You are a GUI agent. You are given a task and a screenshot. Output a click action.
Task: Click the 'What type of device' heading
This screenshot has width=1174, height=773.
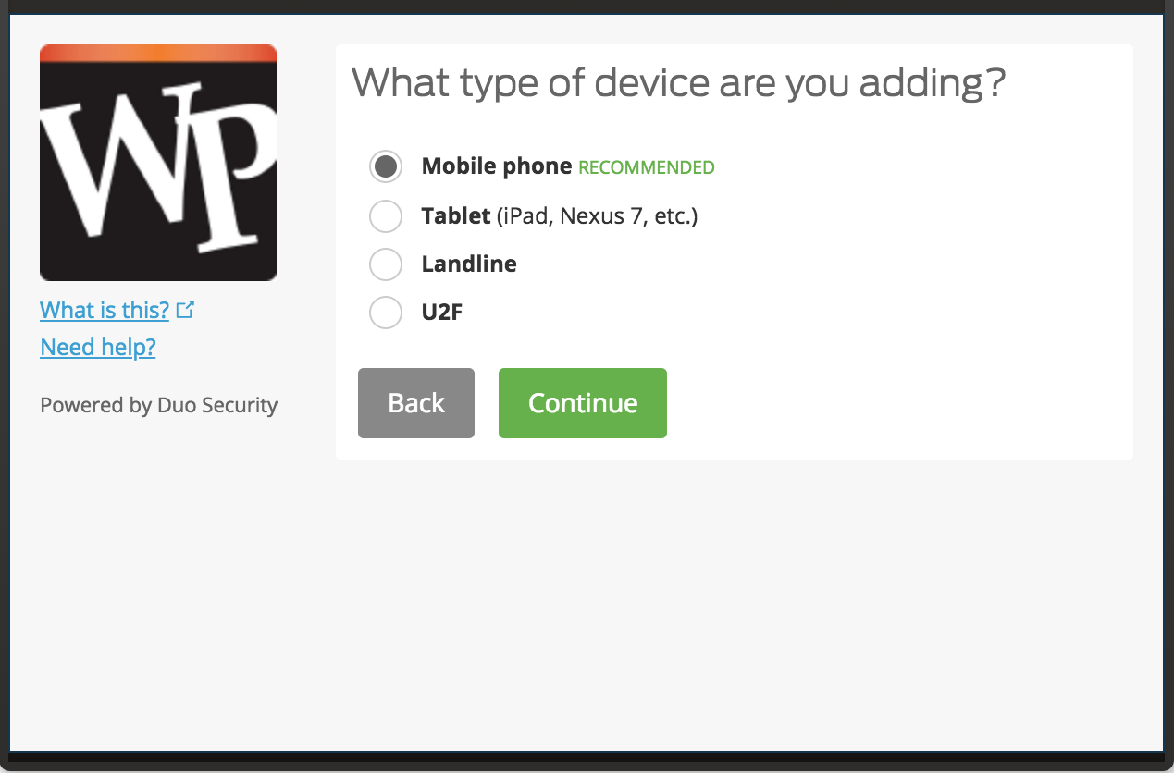(x=678, y=83)
